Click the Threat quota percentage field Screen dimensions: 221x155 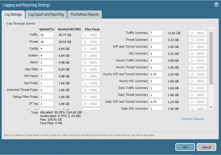pos(46,42)
